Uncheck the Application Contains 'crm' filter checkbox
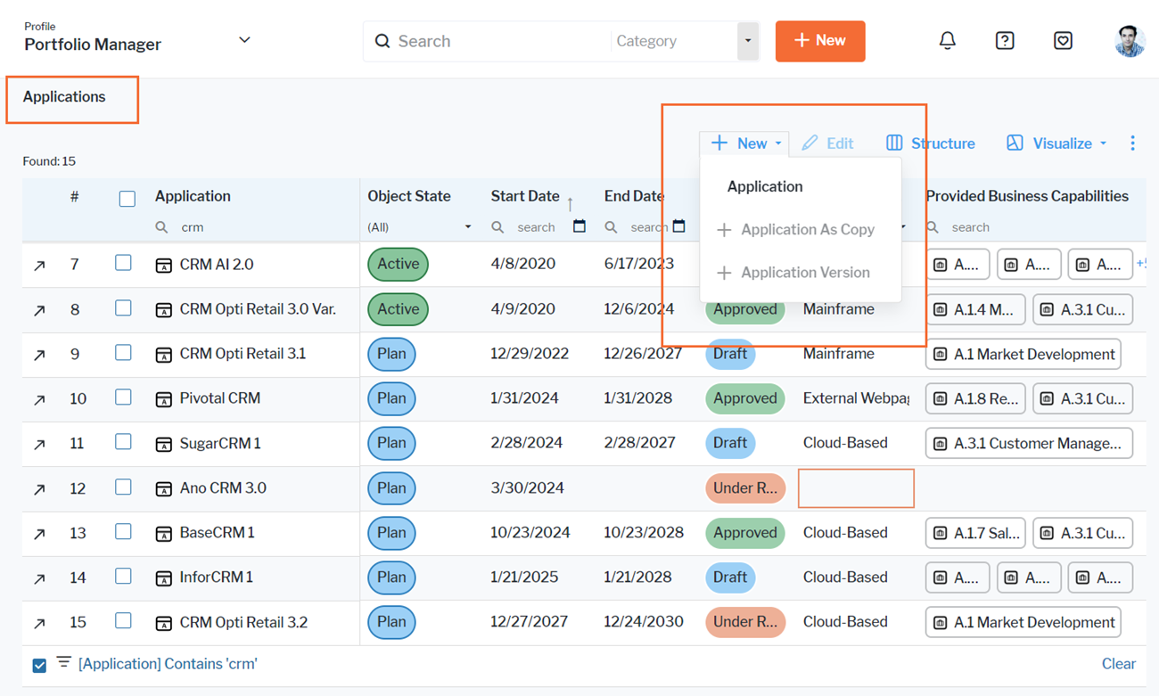The image size is (1159, 696). (39, 665)
